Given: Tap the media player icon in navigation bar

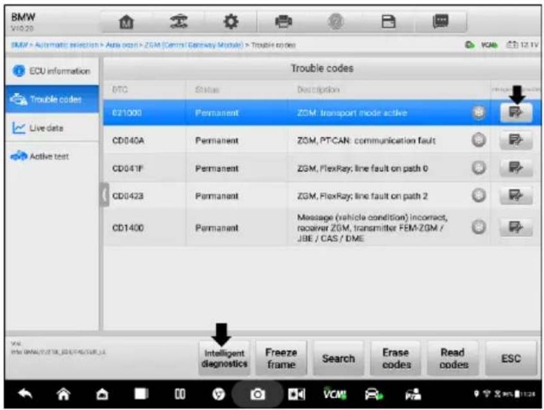Looking at the screenshot, I should tap(296, 394).
